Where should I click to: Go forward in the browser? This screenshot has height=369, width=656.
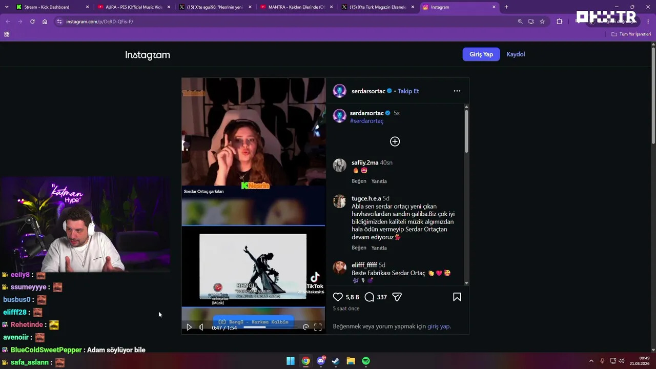coord(20,22)
